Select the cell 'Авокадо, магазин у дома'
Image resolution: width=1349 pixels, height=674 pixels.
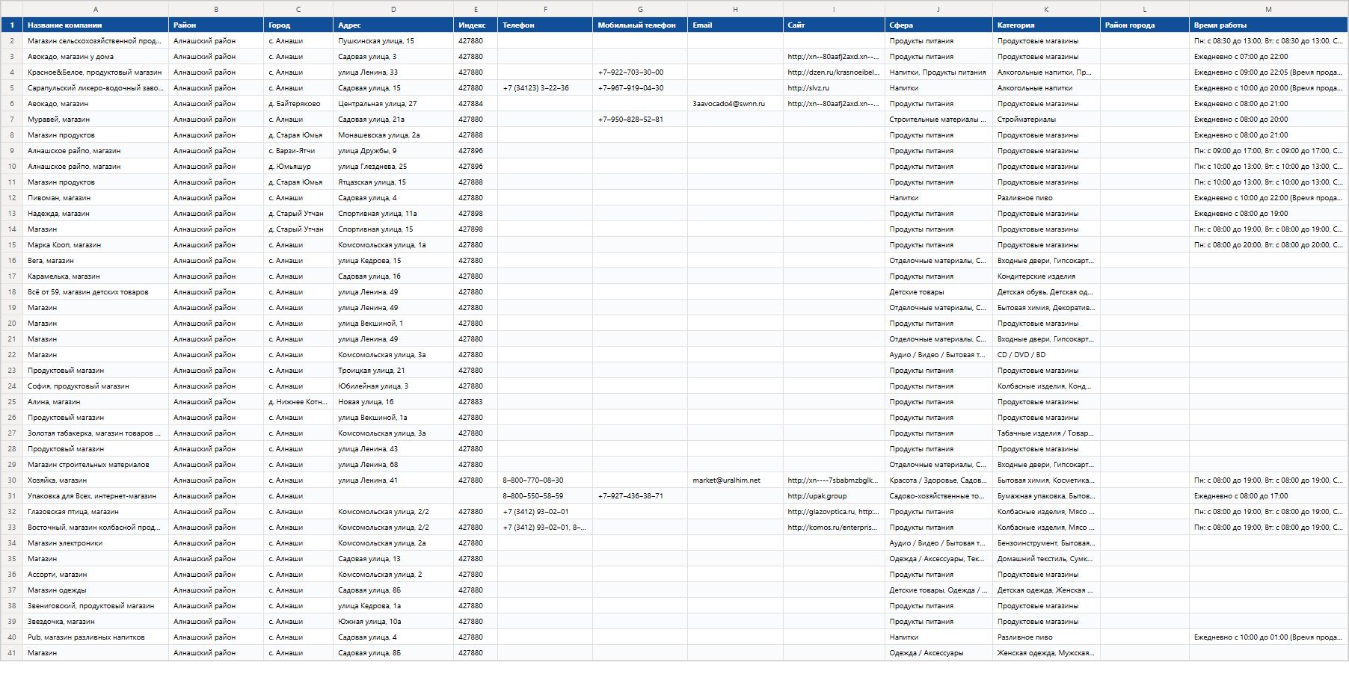tap(96, 57)
